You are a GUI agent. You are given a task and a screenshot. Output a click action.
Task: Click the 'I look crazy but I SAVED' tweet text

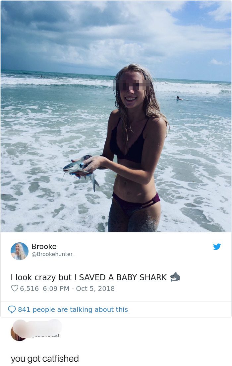pos(89,277)
